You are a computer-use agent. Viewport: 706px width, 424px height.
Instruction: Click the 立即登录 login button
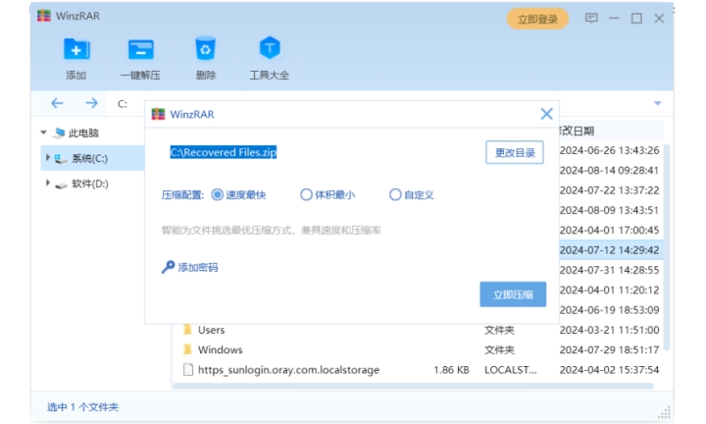[x=537, y=19]
